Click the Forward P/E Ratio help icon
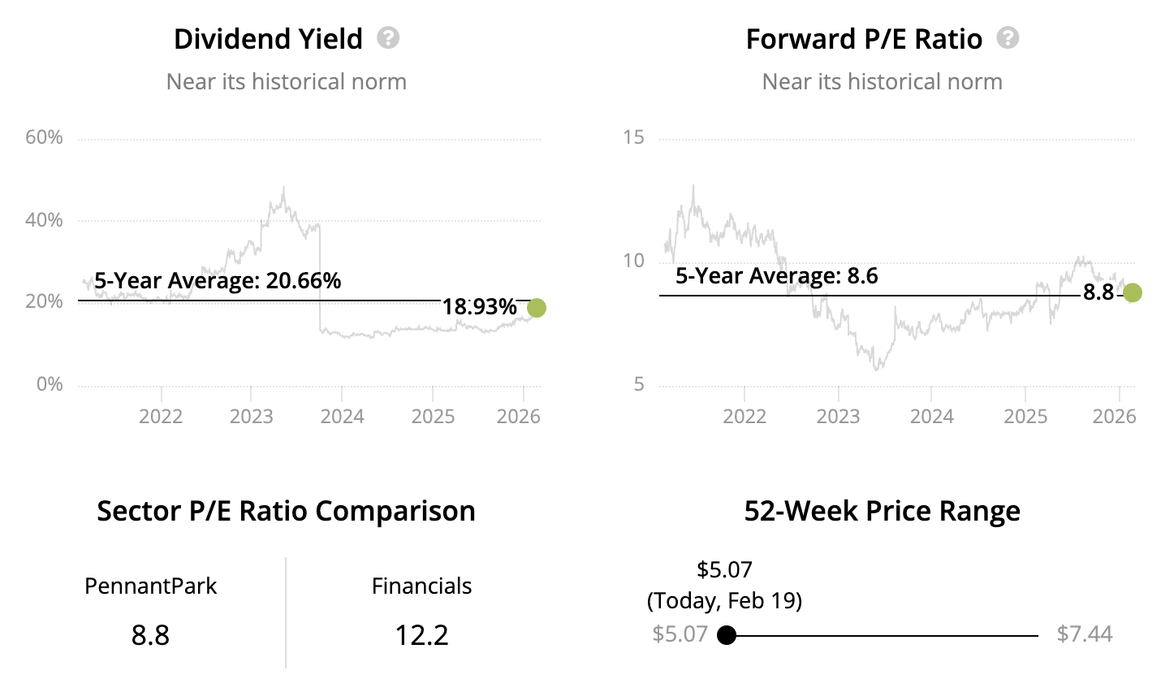1161x692 pixels. (1008, 38)
